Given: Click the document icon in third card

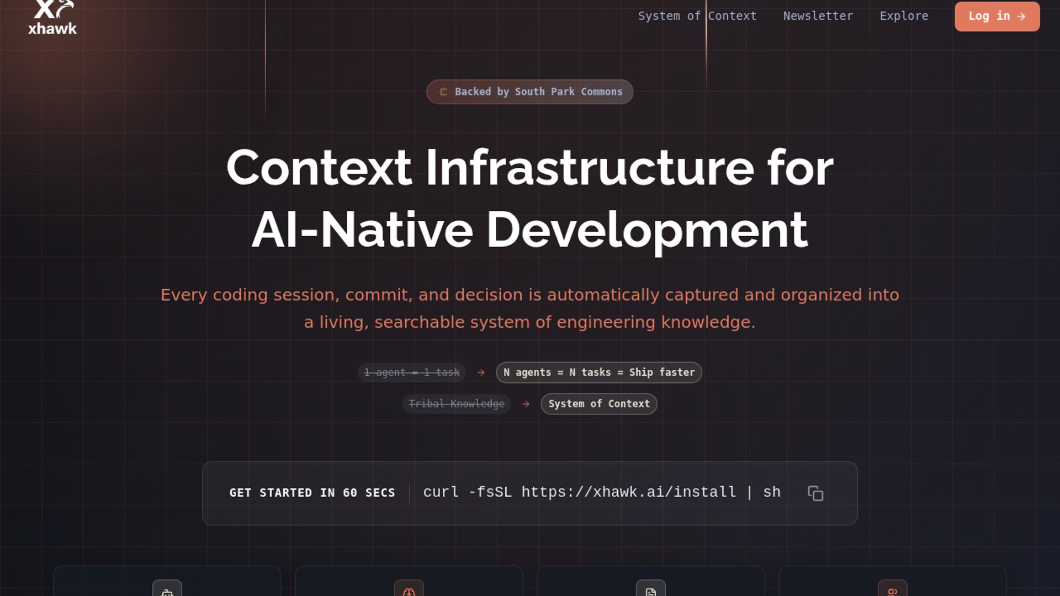Looking at the screenshot, I should click(650, 591).
